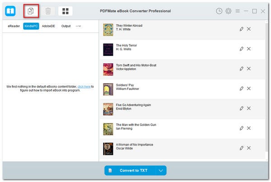This screenshot has height=182, width=271.
Task: Click the PDFMate book logo icon
Action: click(10, 11)
